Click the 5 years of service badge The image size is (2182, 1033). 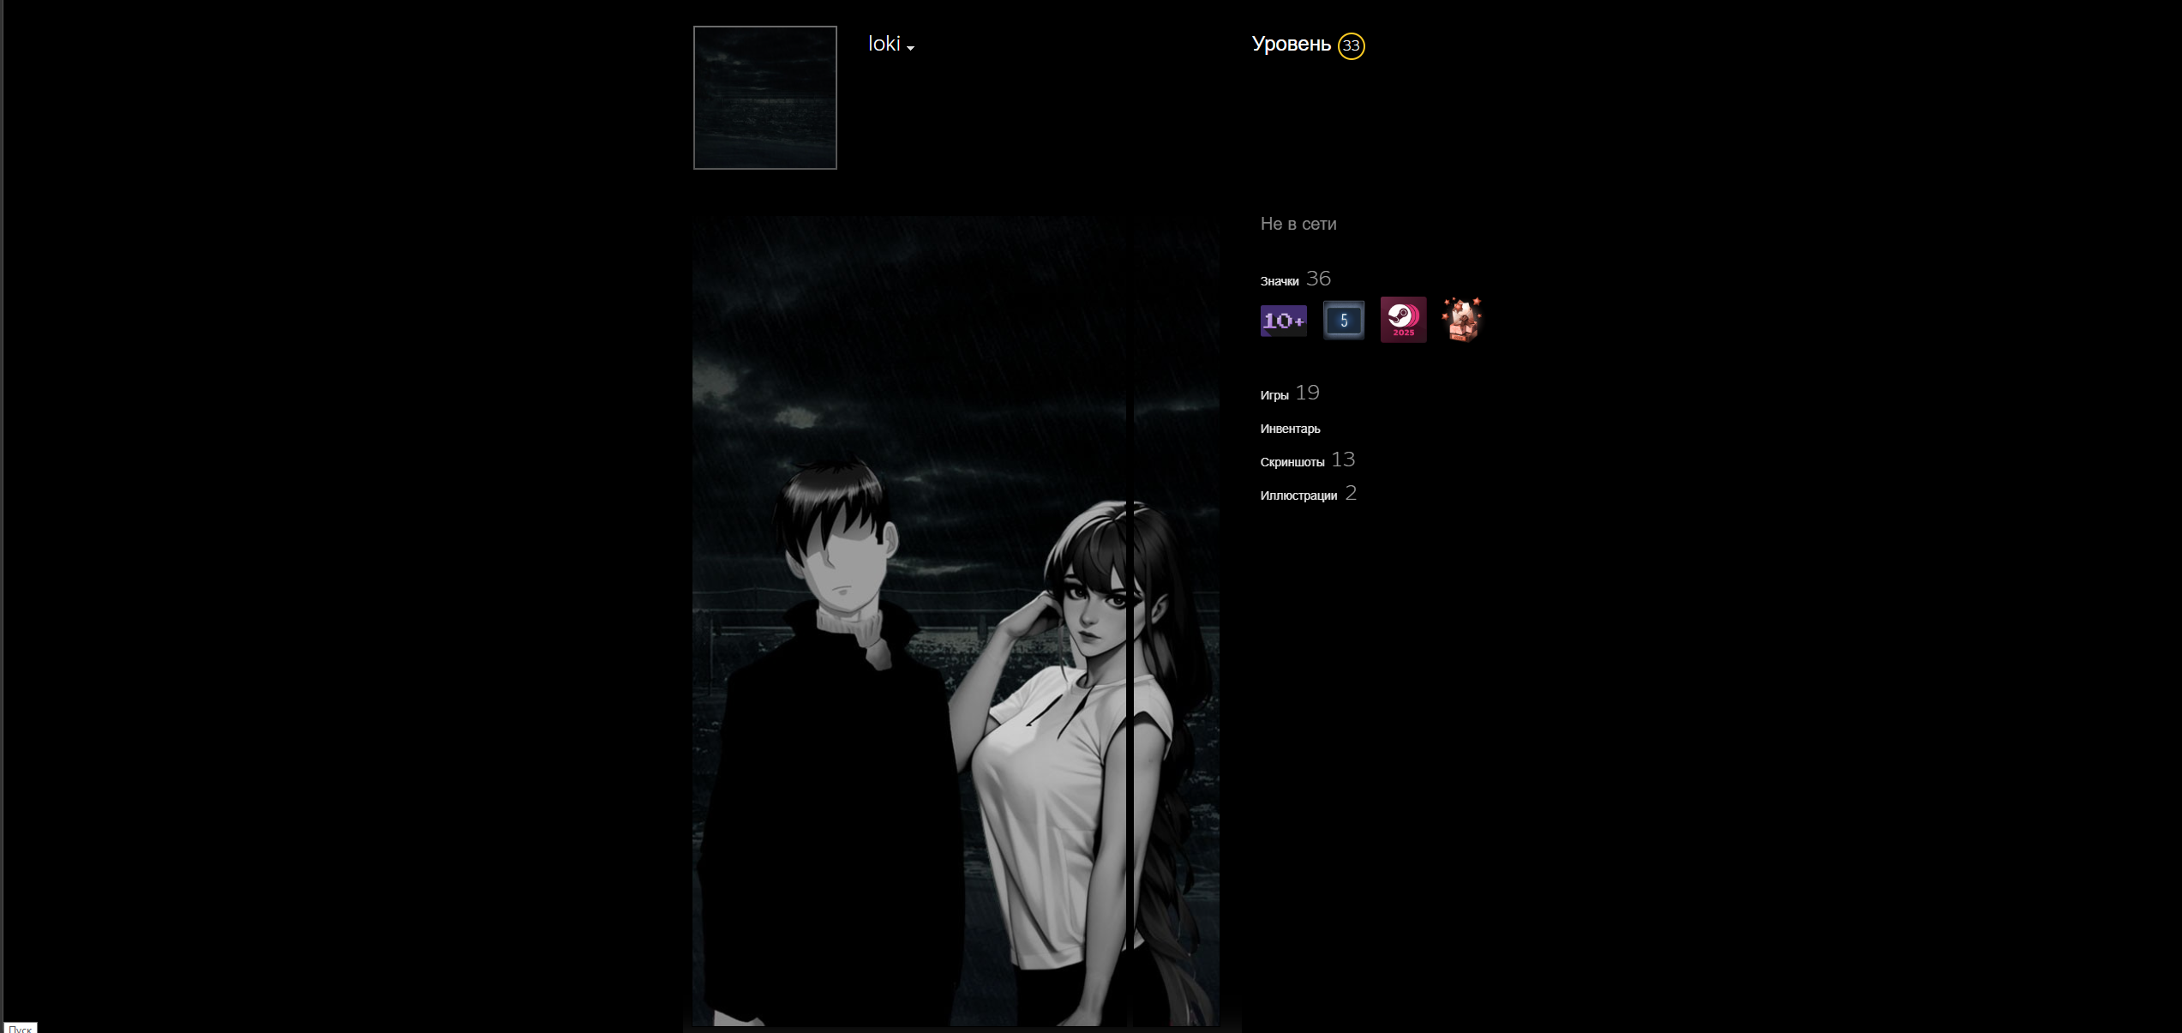pos(1343,321)
